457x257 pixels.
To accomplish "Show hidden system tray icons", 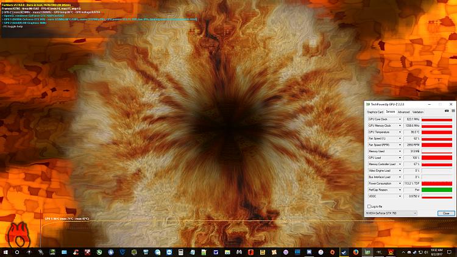I will click(x=403, y=252).
